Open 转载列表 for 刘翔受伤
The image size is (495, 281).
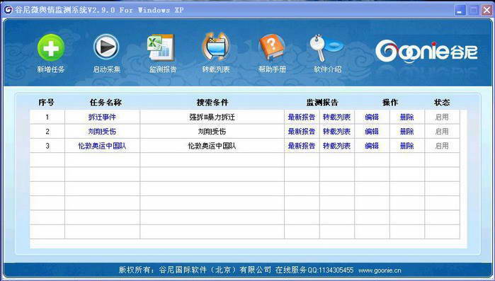coord(336,131)
